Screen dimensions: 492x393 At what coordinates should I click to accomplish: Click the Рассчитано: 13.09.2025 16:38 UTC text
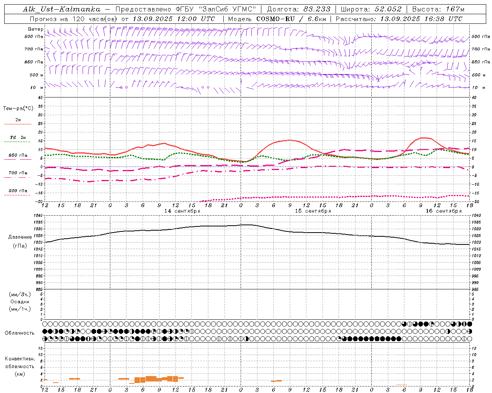tap(399, 19)
